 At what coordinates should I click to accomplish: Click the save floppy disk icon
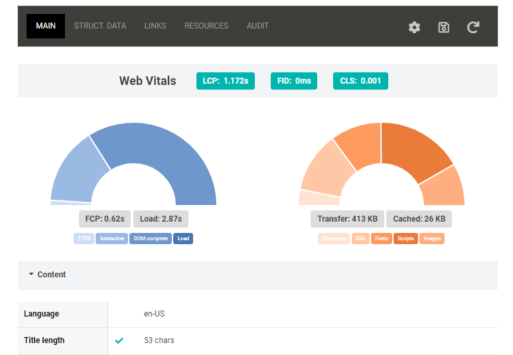443,27
